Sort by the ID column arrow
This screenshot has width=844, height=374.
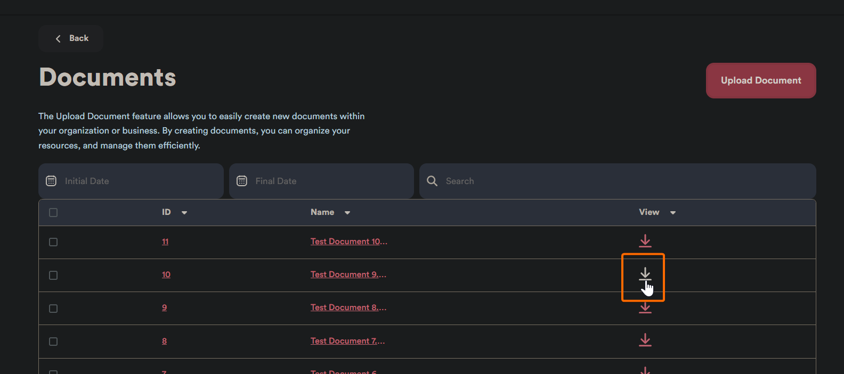click(184, 213)
